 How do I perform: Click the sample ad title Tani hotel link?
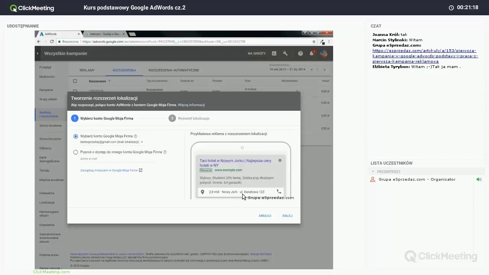pos(235,163)
